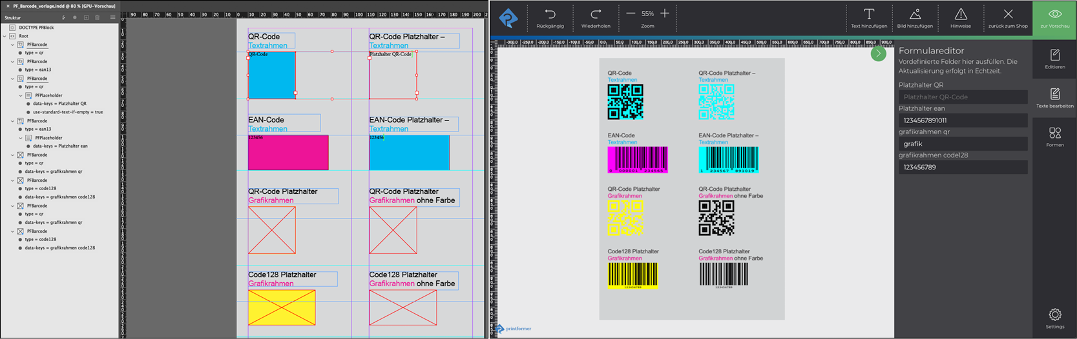Open the Struktur panel hamburger menu
Viewport: 1077px width, 339px height.
(x=113, y=17)
